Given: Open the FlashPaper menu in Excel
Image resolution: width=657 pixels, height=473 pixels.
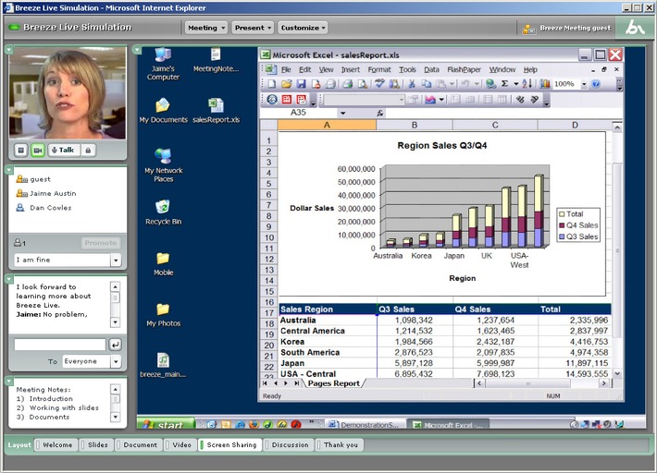Looking at the screenshot, I should 464,70.
